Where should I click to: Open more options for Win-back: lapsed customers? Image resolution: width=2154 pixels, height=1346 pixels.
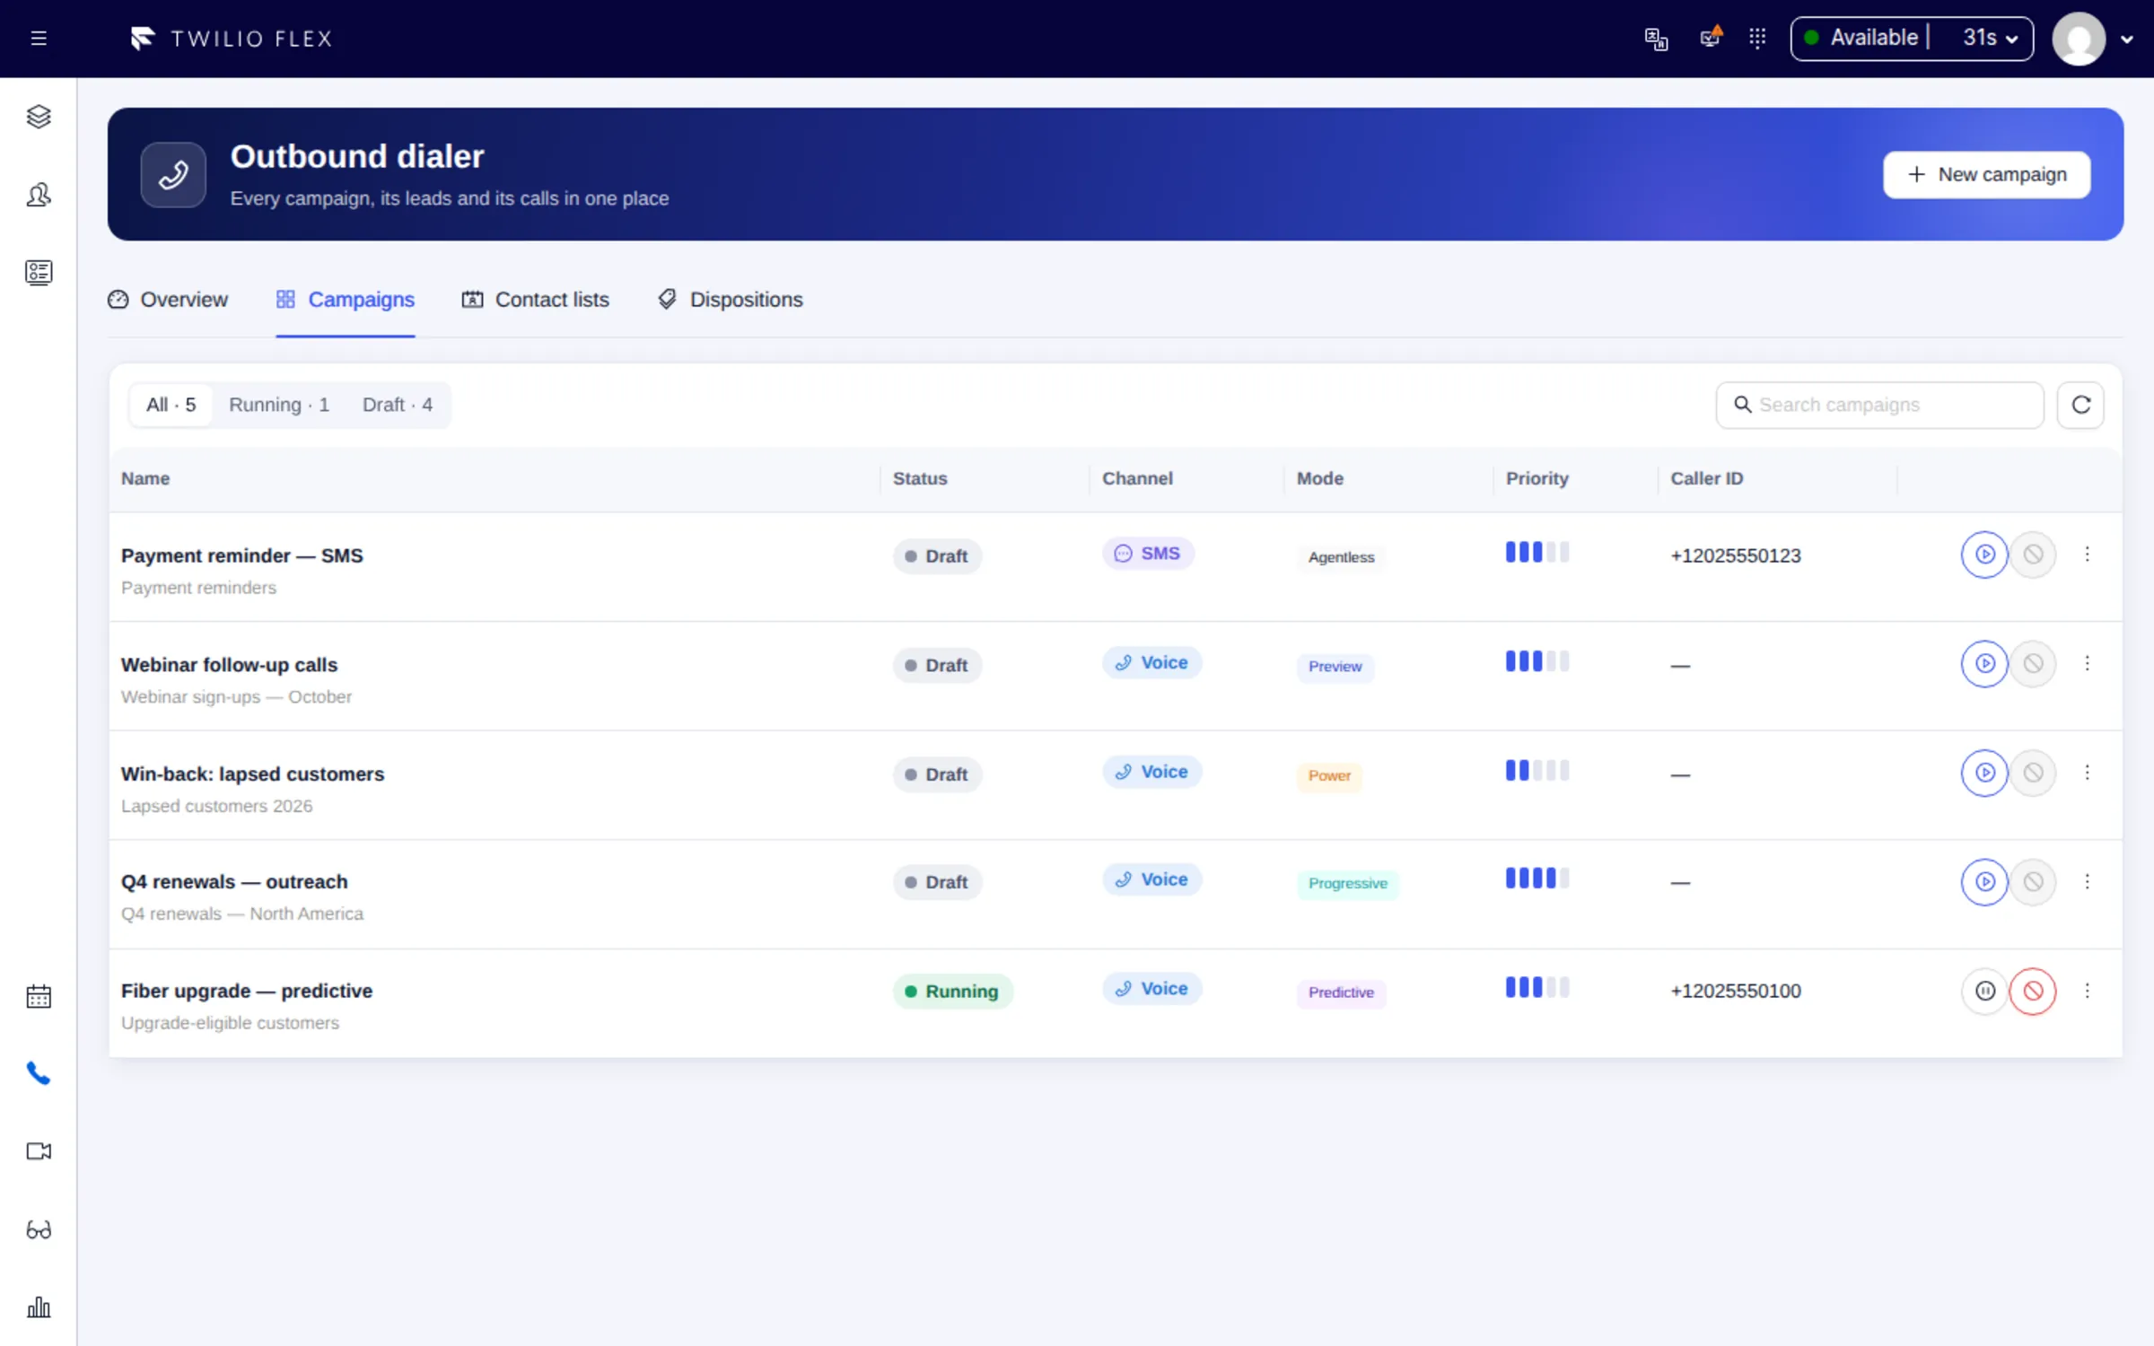click(2087, 773)
